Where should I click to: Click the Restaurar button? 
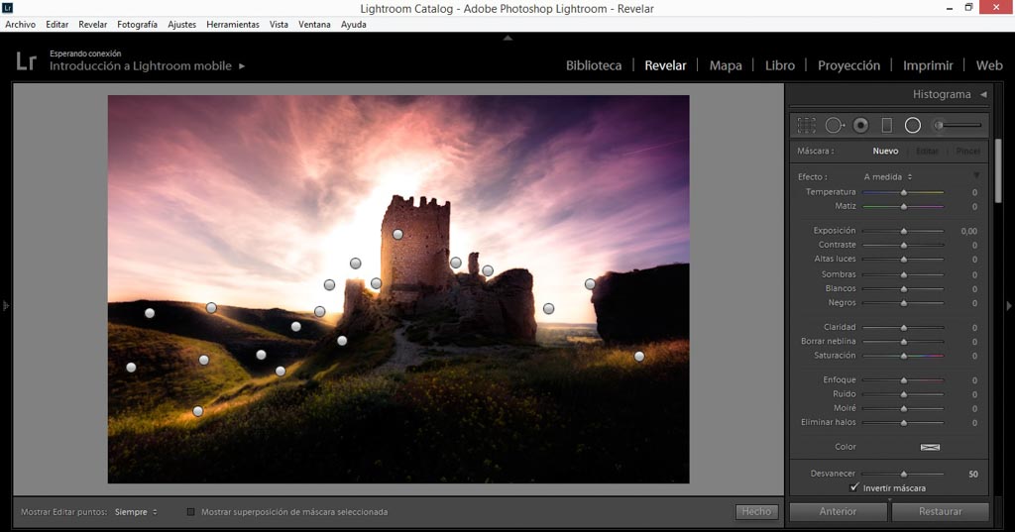coord(940,512)
